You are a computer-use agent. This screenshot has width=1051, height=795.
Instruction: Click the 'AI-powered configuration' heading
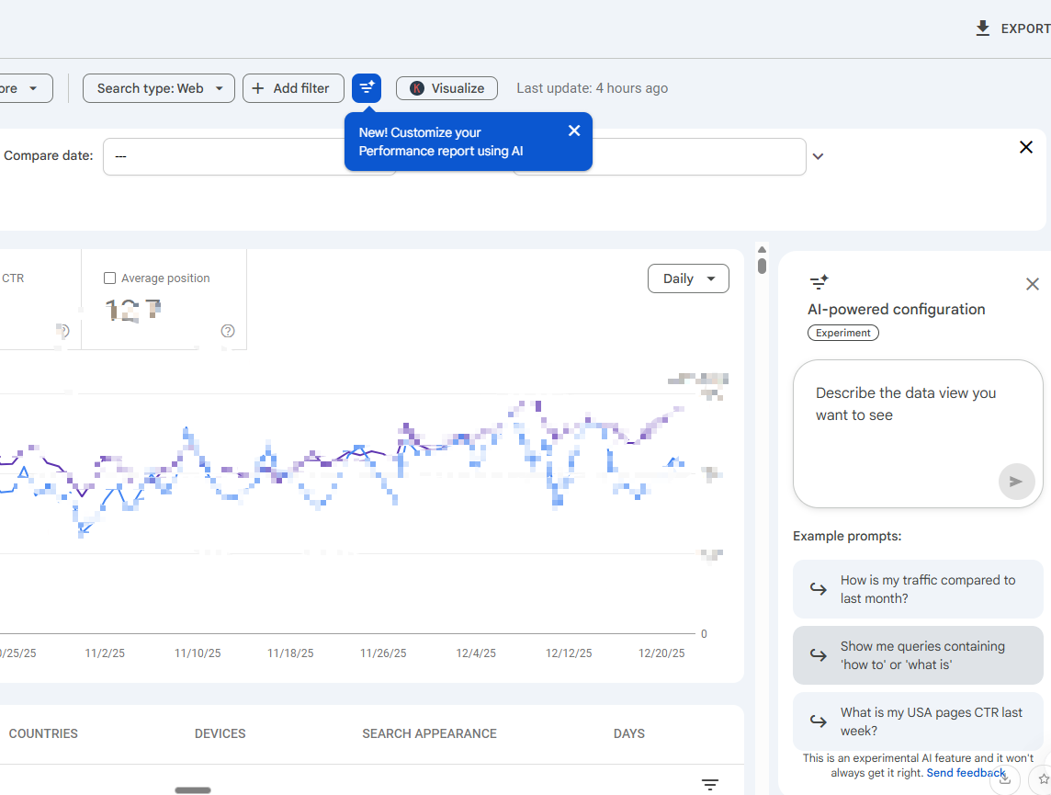click(896, 310)
